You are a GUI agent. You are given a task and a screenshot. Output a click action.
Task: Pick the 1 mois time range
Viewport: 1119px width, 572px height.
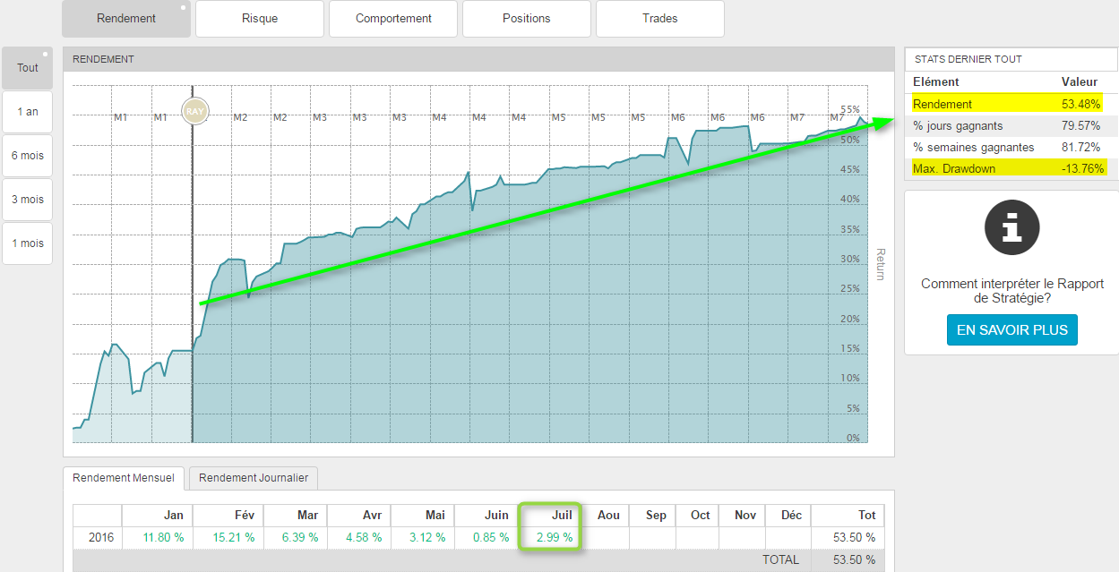click(28, 243)
